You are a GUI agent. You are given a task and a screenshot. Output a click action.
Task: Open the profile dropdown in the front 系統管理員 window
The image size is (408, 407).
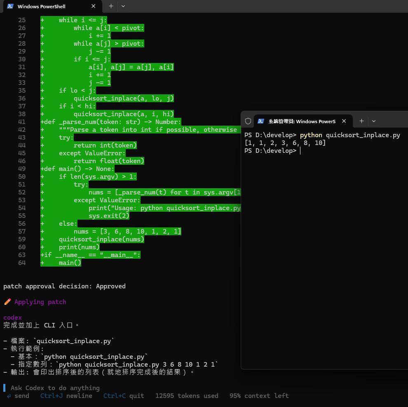(x=374, y=121)
